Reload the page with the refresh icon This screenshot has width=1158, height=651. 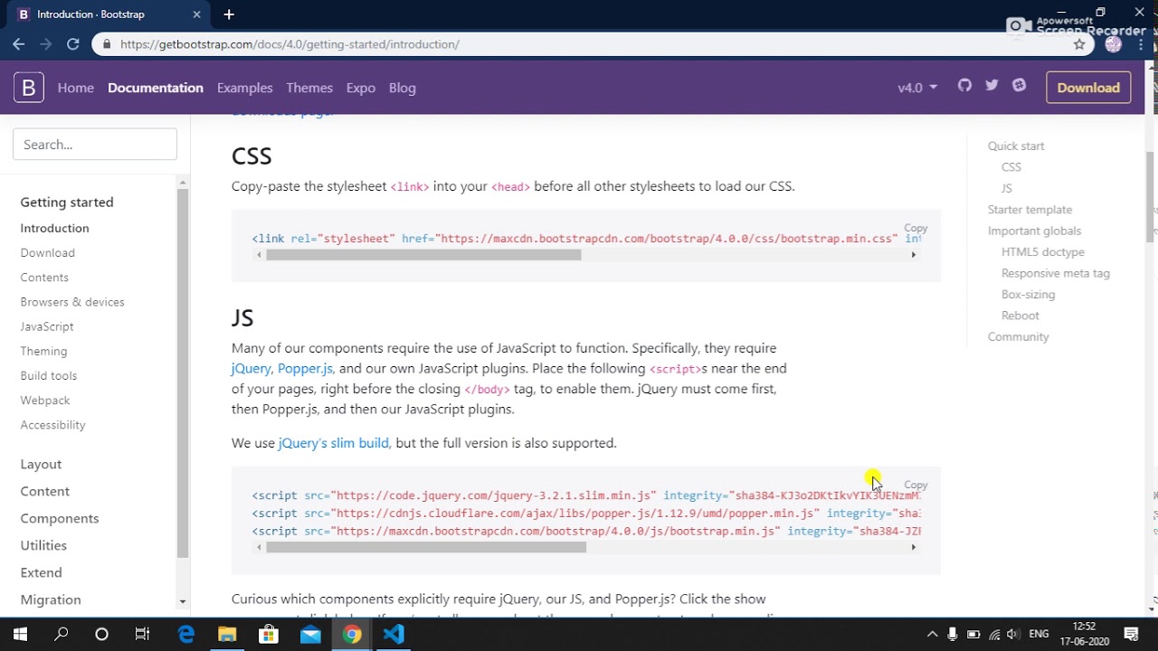pos(73,43)
